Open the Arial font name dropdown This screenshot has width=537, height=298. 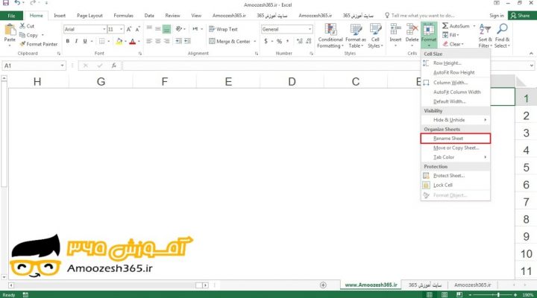pos(104,29)
